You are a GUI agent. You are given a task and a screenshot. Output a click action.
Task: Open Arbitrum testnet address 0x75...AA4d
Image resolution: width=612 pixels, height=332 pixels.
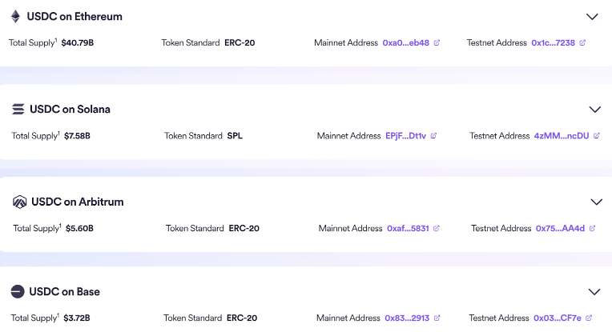coord(560,228)
